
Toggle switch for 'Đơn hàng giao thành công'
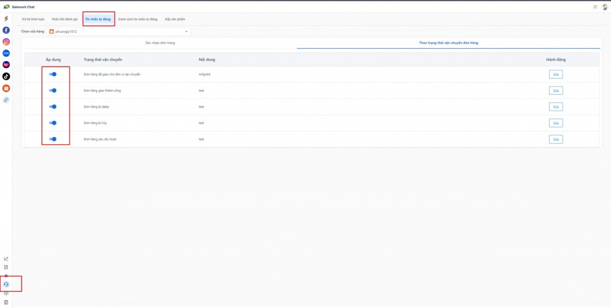[x=53, y=91]
